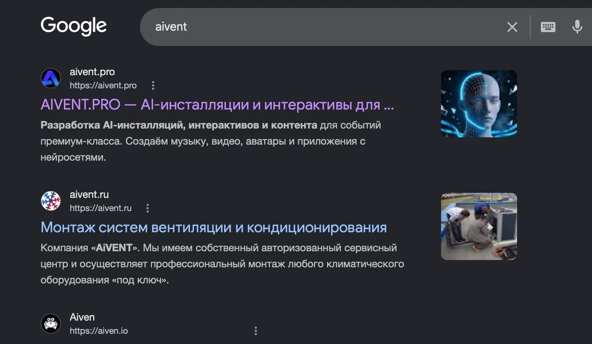Click the Aiven site name
The width and height of the screenshot is (592, 344).
[82, 317]
